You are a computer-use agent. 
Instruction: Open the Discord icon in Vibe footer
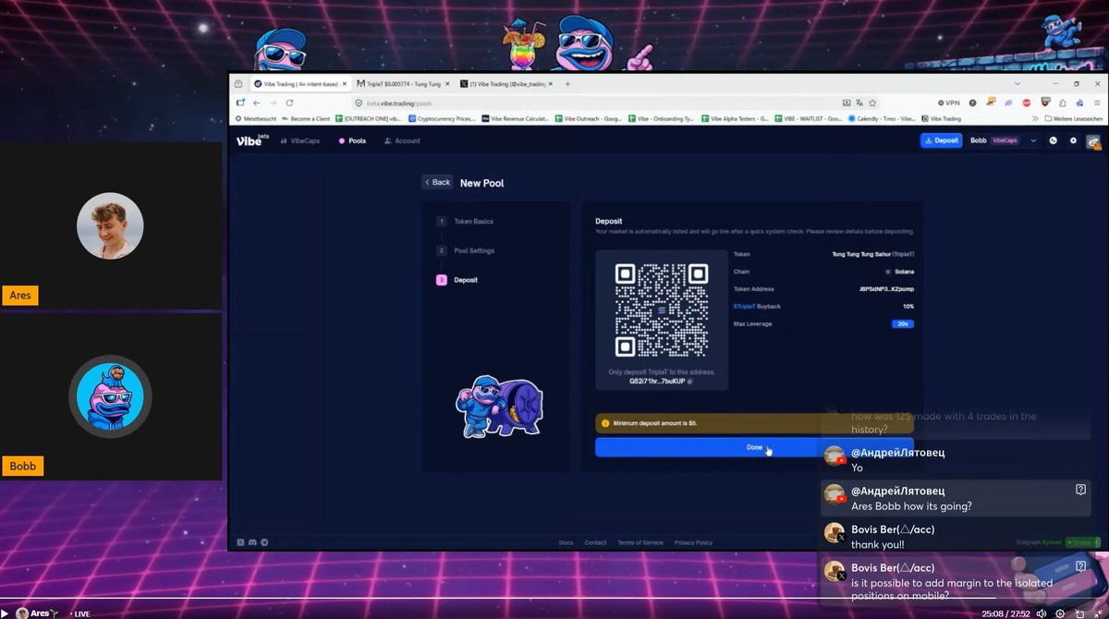pyautogui.click(x=252, y=542)
